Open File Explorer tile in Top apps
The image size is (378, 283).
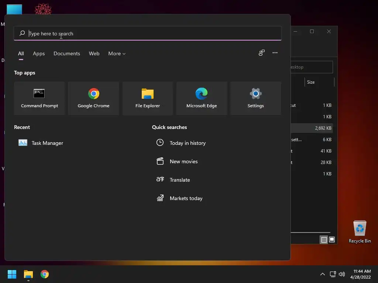148,98
